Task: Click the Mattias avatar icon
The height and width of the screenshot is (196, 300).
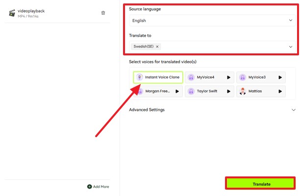Action: 243,91
